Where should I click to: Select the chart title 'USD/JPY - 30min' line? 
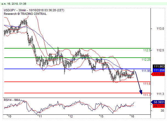[x=34, y=10]
